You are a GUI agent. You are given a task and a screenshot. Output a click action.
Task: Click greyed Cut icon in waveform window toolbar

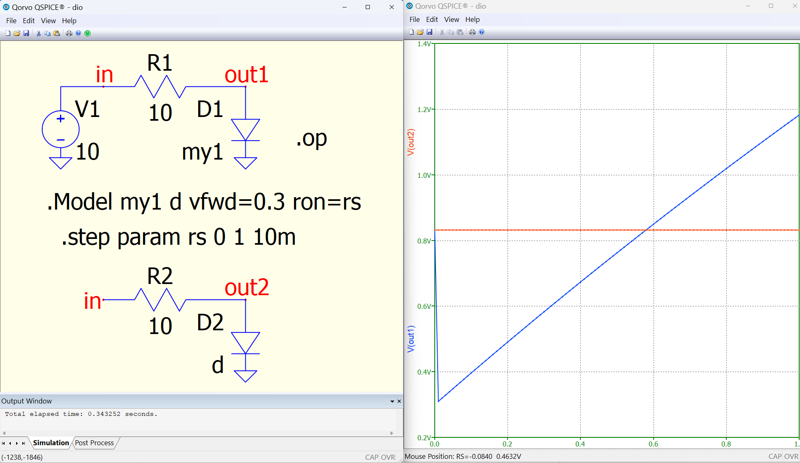coord(442,32)
